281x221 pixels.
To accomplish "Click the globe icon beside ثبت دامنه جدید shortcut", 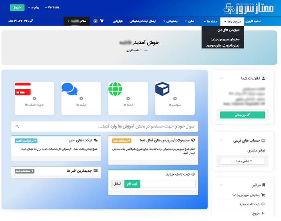I will tap(263, 204).
